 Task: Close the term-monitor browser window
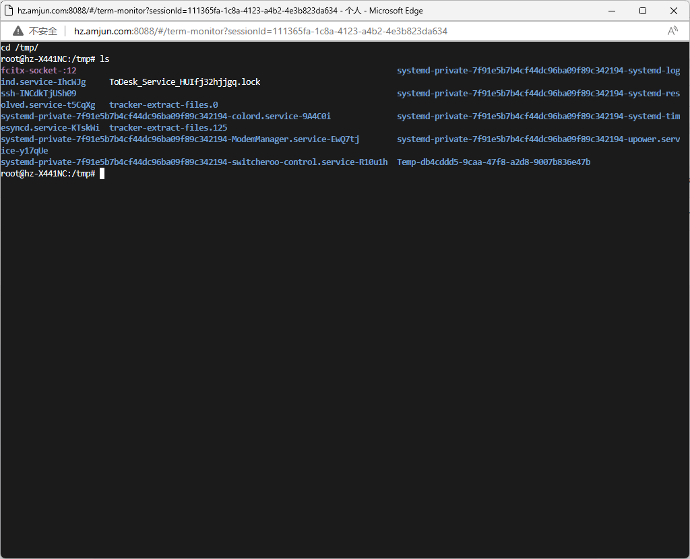tap(674, 11)
